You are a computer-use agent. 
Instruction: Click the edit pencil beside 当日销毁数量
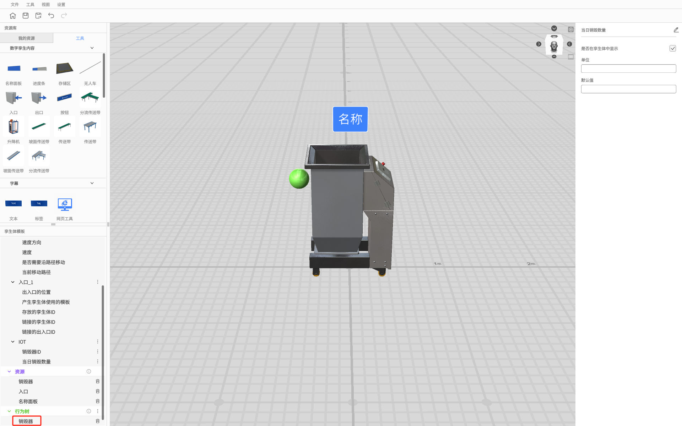pyautogui.click(x=676, y=30)
